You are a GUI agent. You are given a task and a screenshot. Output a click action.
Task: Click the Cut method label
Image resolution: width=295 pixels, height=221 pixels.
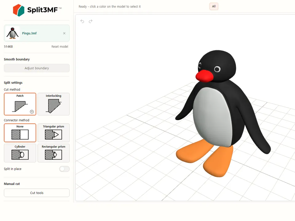pos(12,89)
